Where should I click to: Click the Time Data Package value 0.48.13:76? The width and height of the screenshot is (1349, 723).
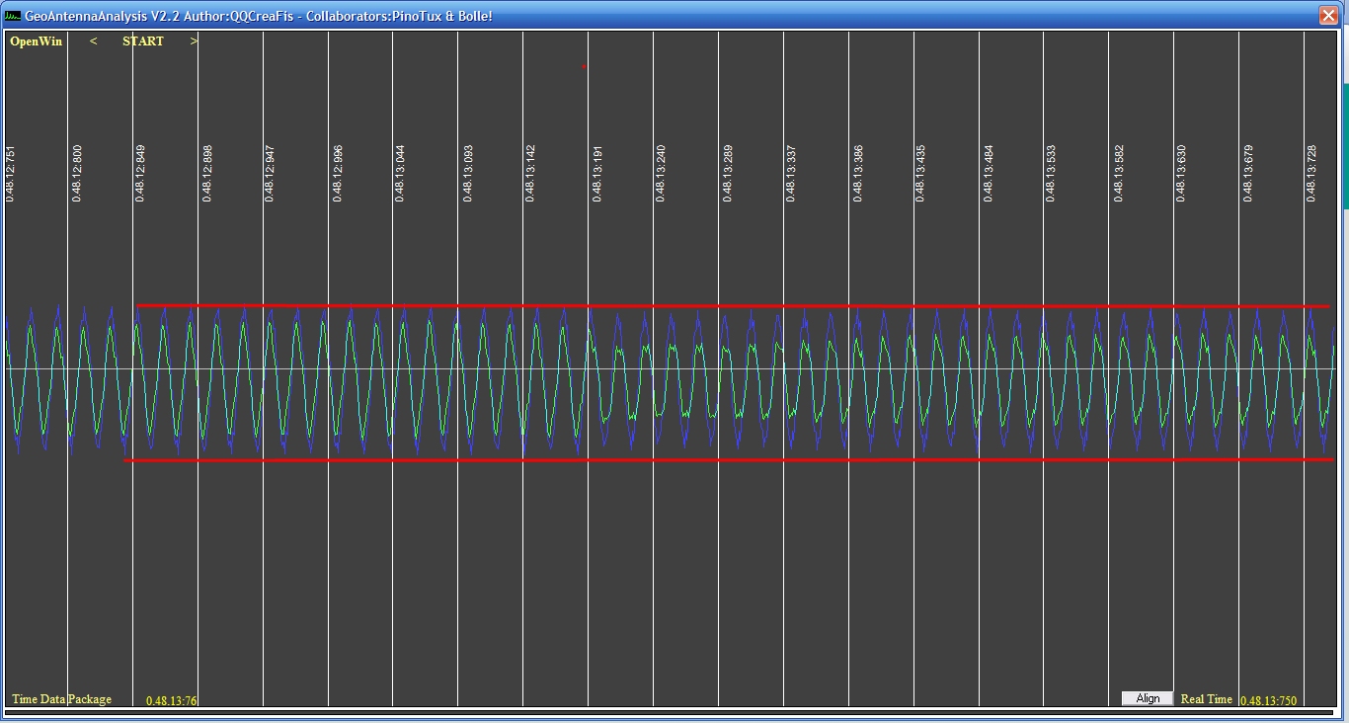click(172, 700)
